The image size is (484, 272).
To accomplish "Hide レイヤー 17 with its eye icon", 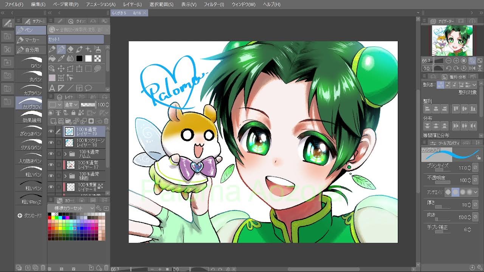I will click(51, 165).
